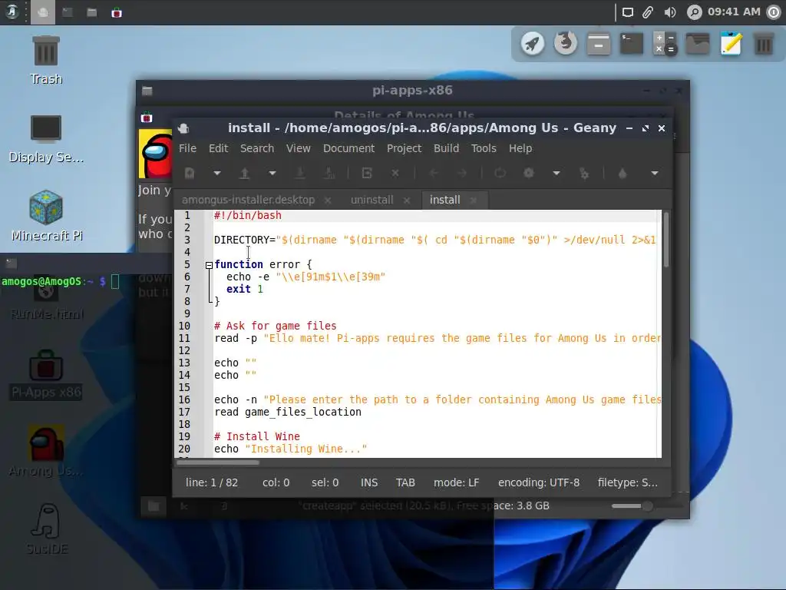
Task: Collapse the error function fold marker
Action: [x=209, y=265]
